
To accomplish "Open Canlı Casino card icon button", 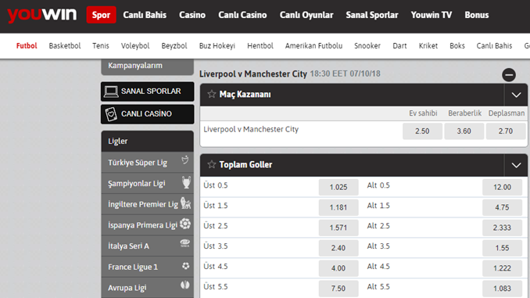I will (111, 114).
